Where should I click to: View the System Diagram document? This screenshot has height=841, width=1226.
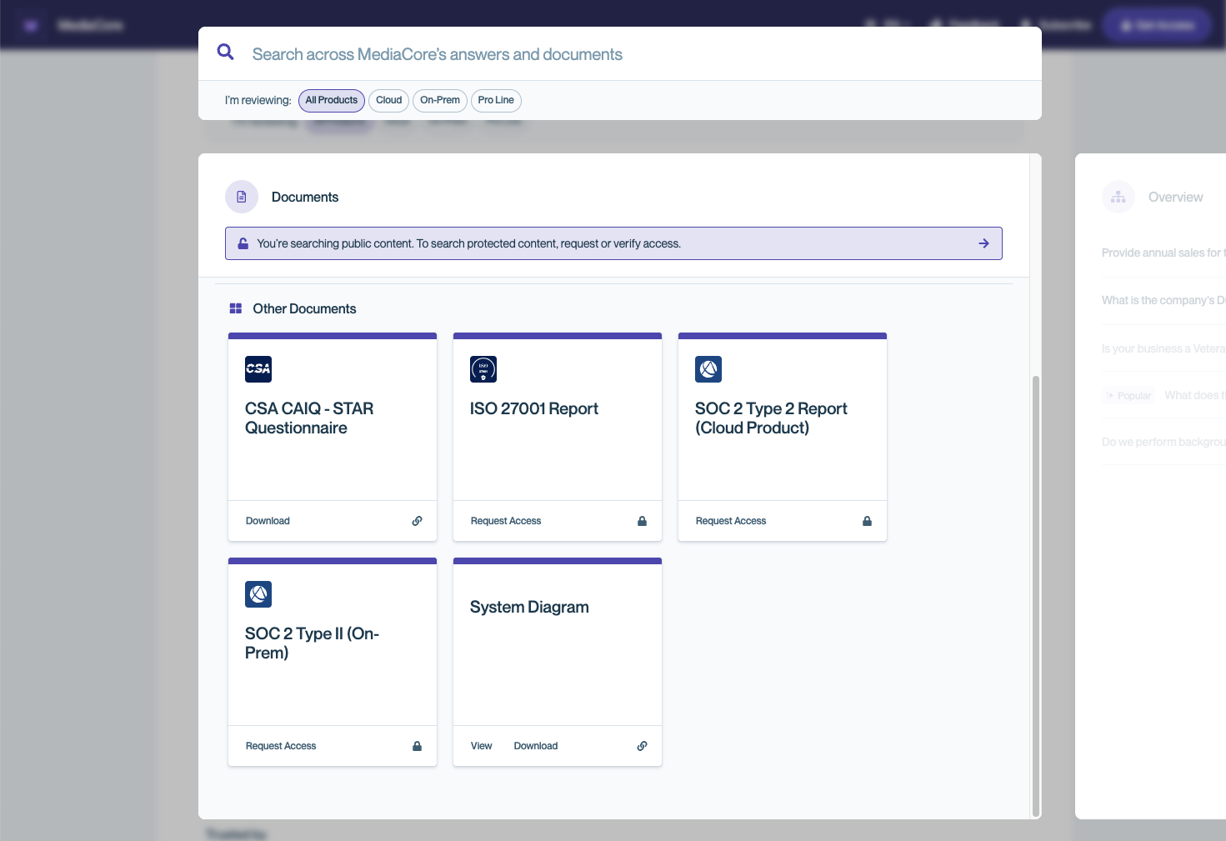481,746
